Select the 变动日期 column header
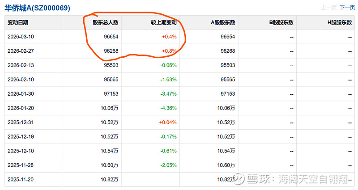 click(18, 22)
